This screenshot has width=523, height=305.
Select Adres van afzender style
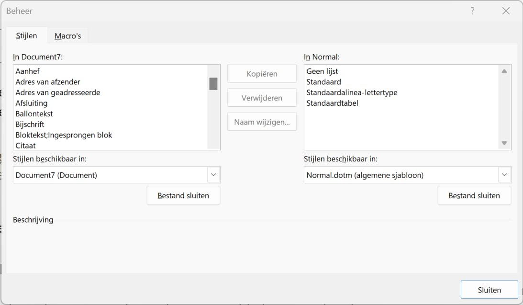[x=48, y=82]
